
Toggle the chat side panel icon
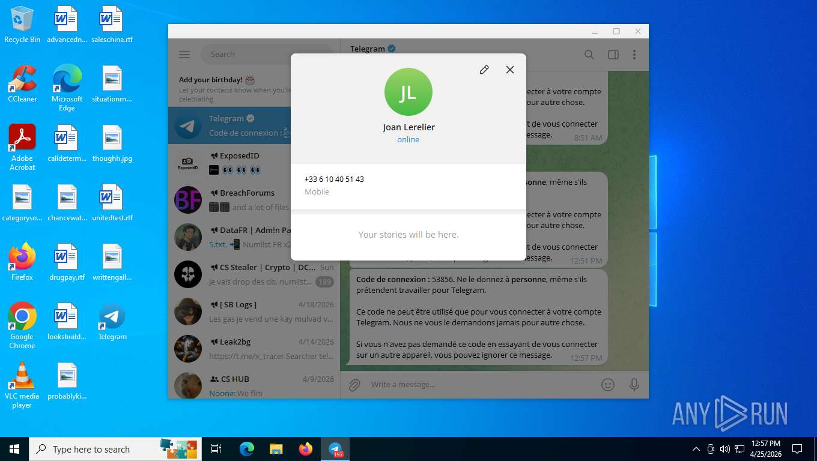613,55
